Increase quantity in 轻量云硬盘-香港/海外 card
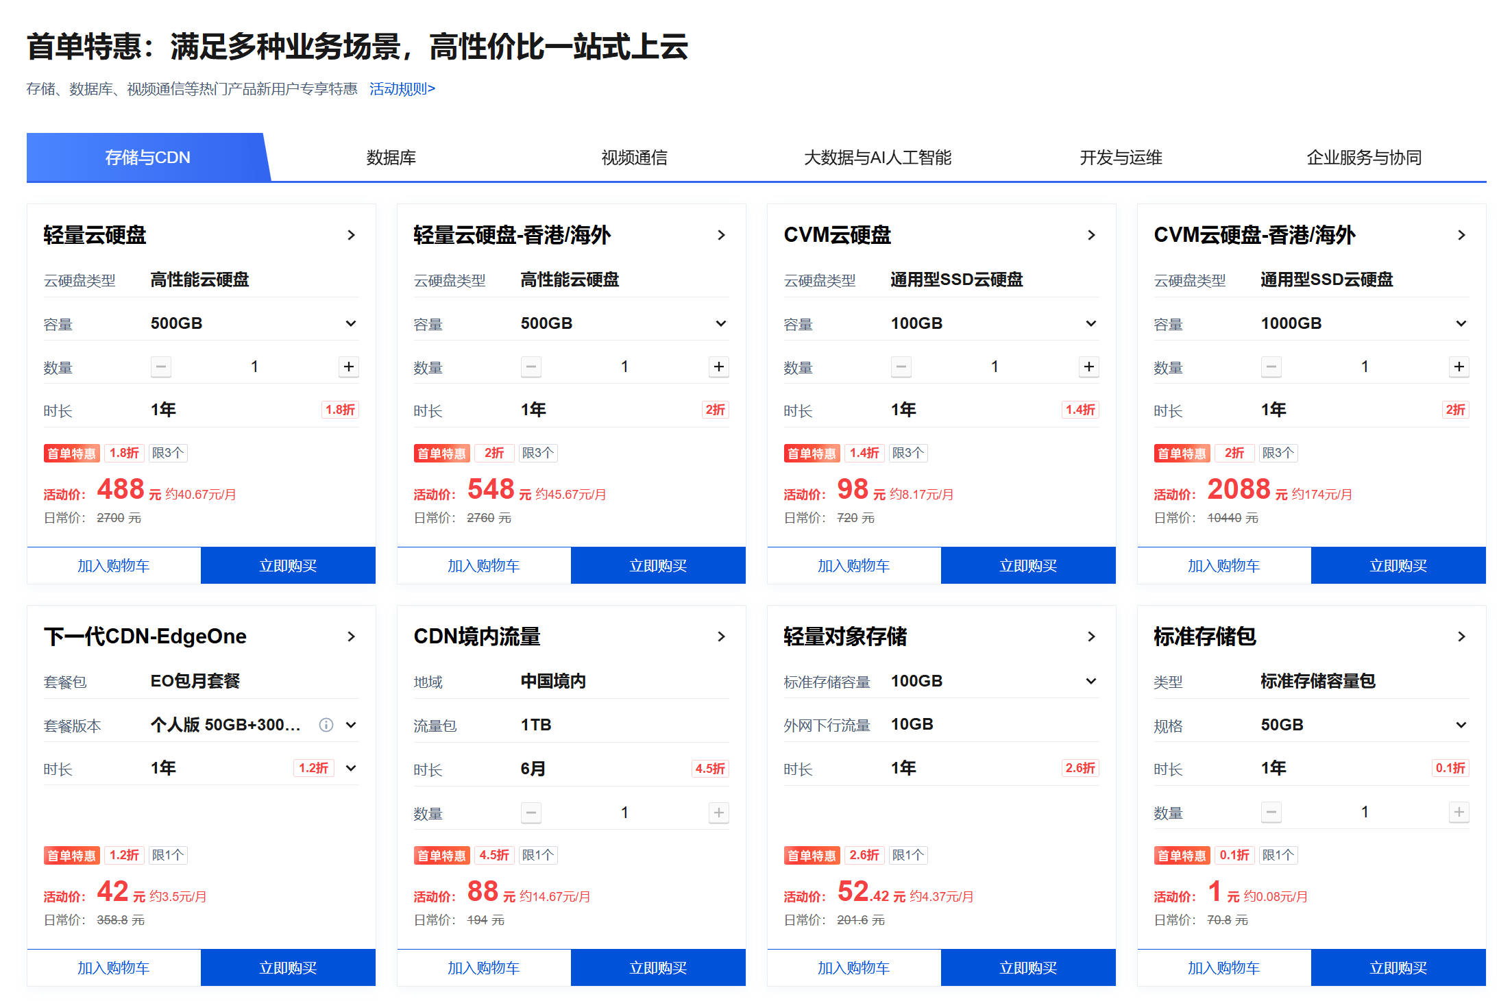This screenshot has width=1512, height=1001. point(719,367)
